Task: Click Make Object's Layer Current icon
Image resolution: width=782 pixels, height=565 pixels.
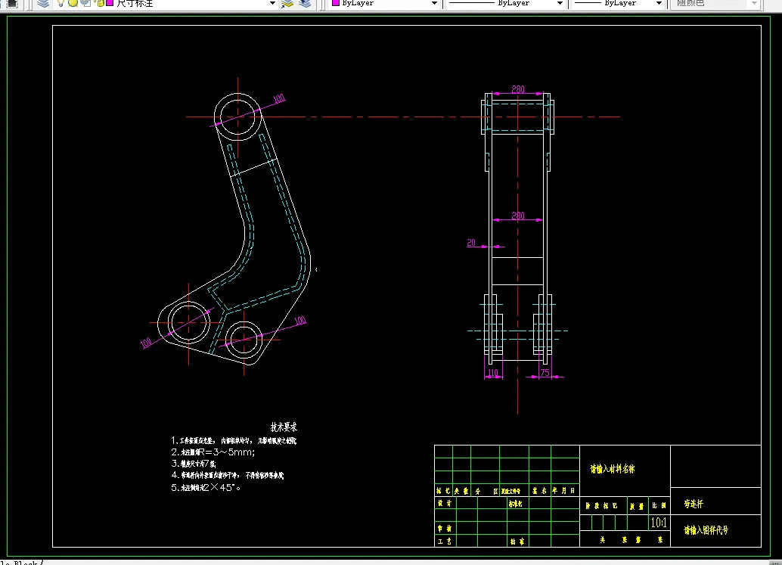Action: [x=287, y=3]
